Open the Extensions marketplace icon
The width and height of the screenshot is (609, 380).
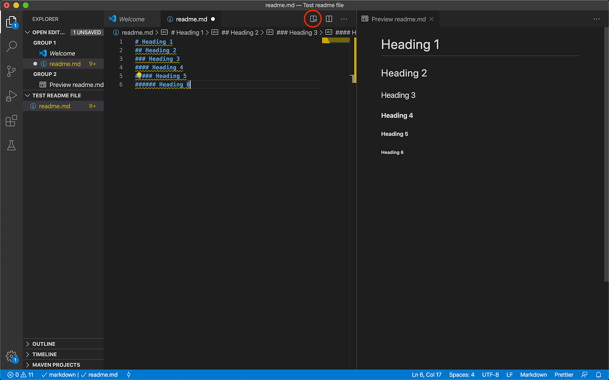tap(11, 121)
